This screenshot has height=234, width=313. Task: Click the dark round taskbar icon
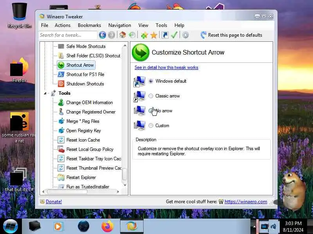pyautogui.click(x=83, y=226)
